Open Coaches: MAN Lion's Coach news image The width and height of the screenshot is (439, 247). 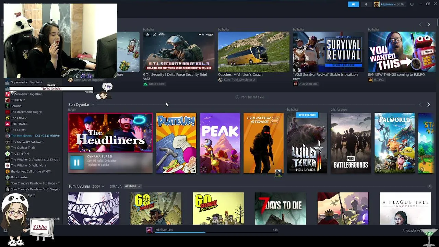tap(254, 52)
